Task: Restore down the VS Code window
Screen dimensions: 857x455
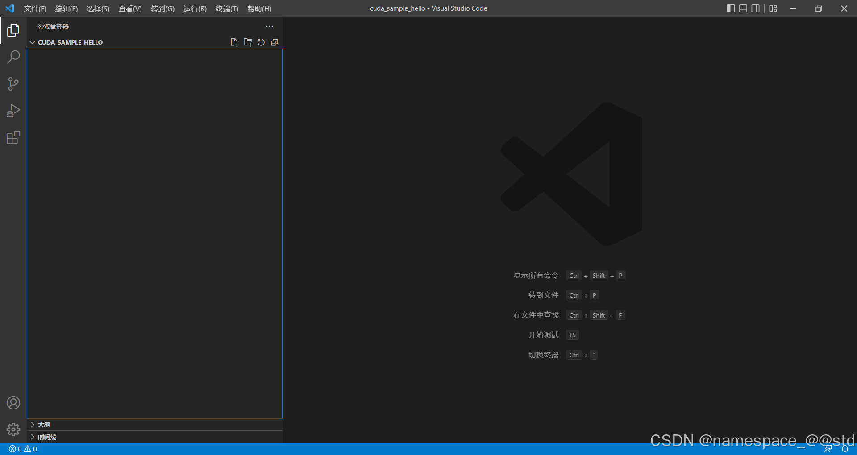Action: [x=819, y=8]
